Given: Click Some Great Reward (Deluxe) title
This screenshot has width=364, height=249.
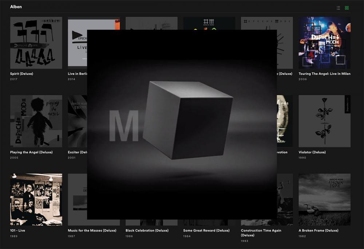Looking at the screenshot, I should pos(206,230).
